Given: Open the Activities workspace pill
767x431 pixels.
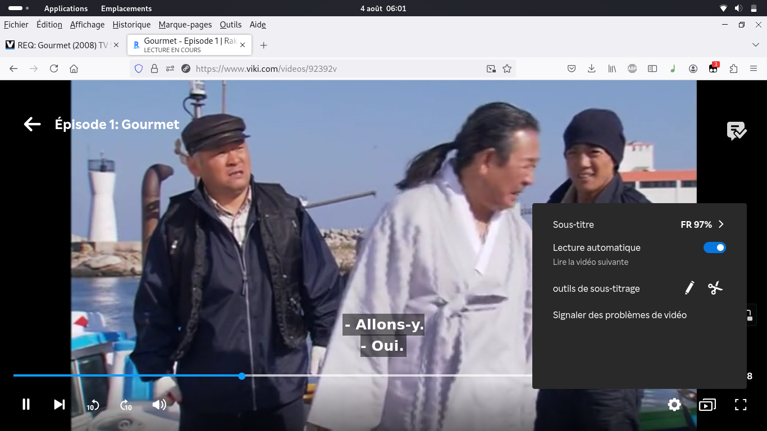Looking at the screenshot, I should tap(19, 8).
